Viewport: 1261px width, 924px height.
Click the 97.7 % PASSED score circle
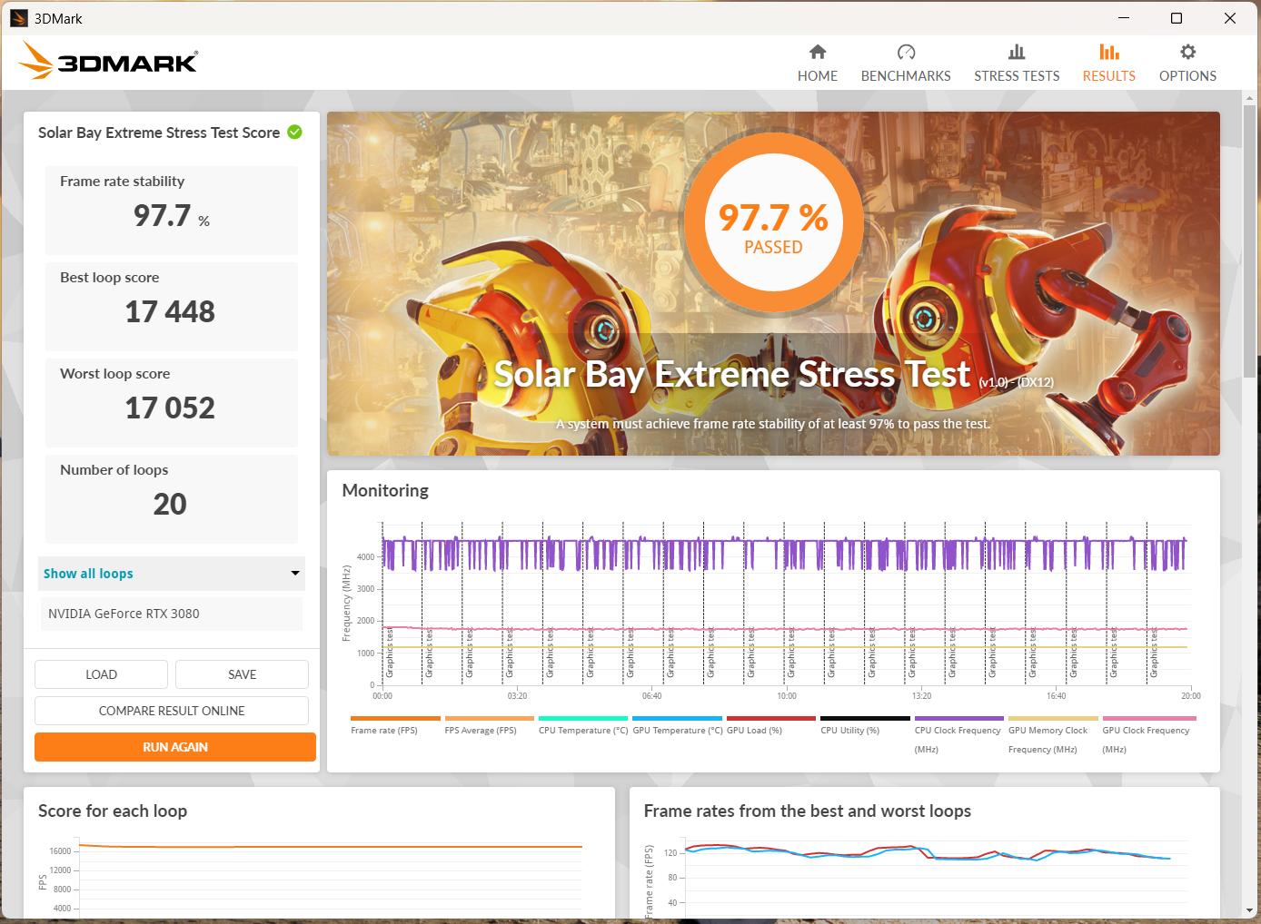[x=773, y=222]
